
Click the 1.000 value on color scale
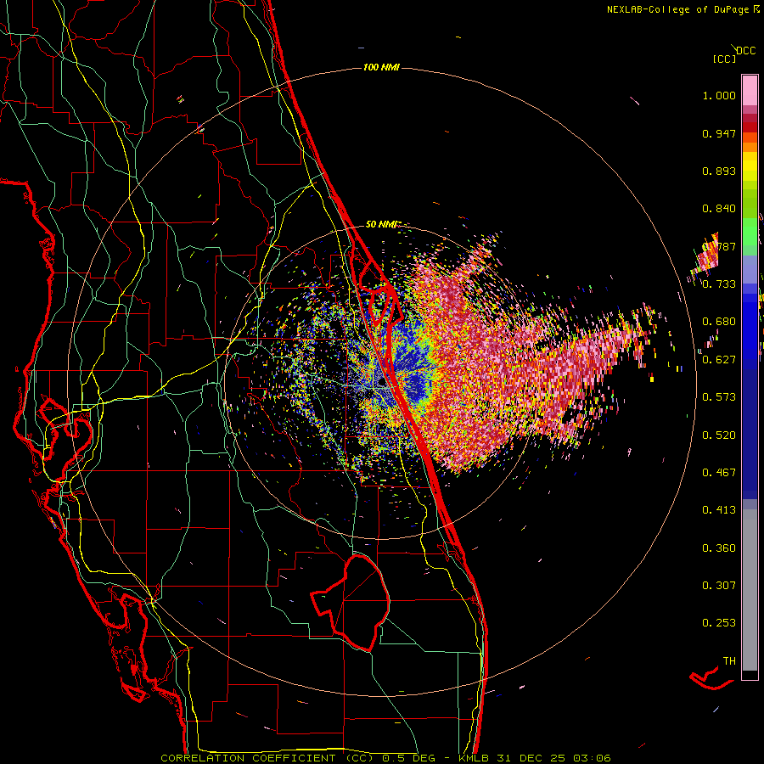pyautogui.click(x=719, y=95)
